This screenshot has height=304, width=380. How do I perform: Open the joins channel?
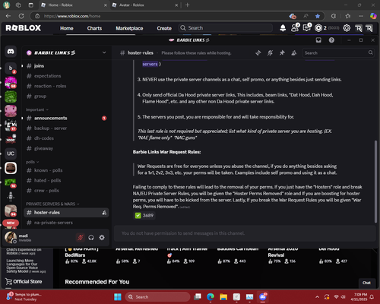[66, 66]
